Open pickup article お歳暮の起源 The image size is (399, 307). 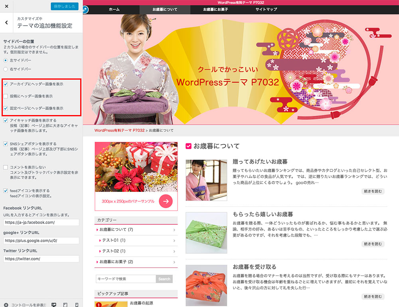(x=142, y=303)
